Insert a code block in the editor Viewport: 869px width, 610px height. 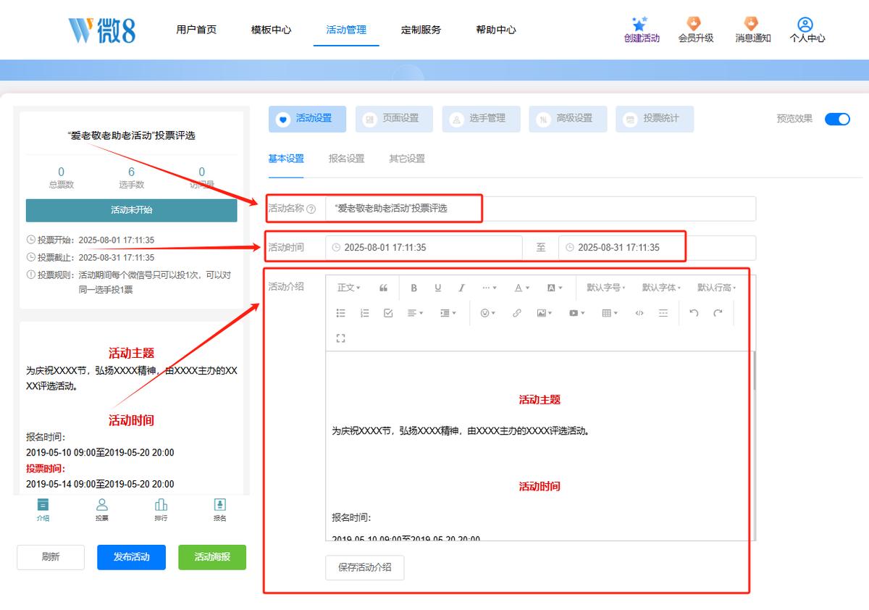point(639,313)
